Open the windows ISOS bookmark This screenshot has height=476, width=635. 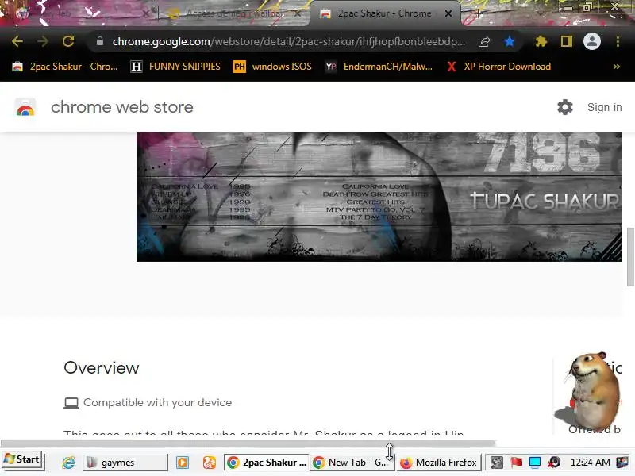272,67
